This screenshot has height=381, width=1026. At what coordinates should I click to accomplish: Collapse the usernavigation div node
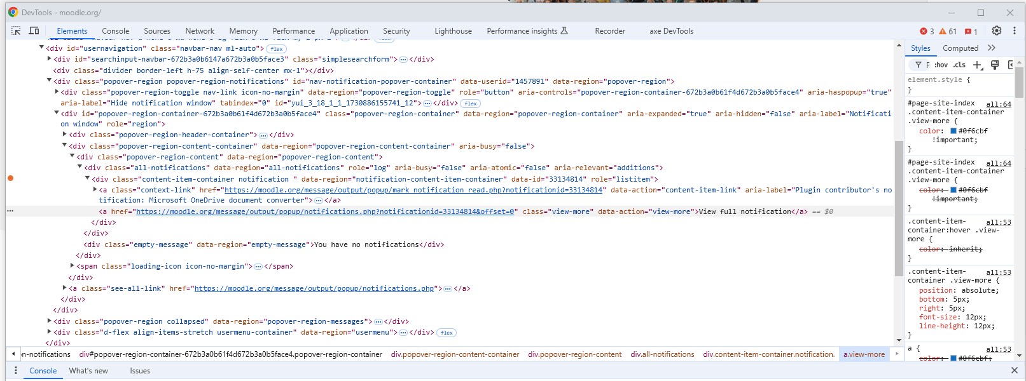click(42, 48)
